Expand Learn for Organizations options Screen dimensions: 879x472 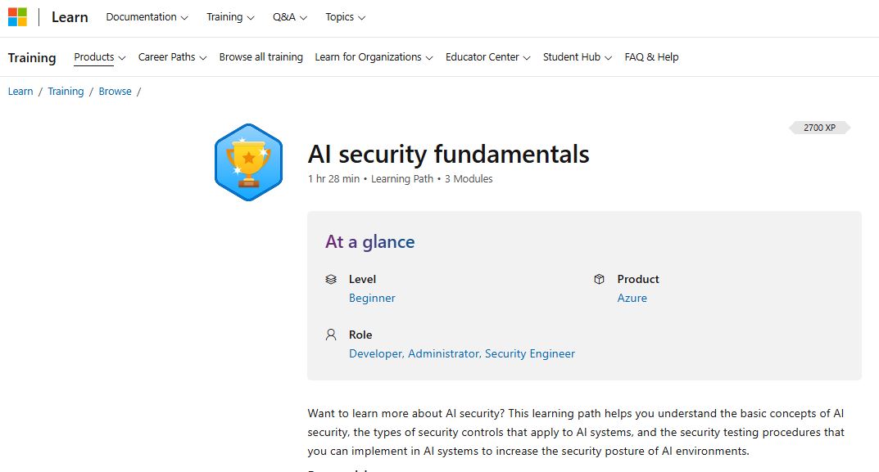pyautogui.click(x=374, y=57)
